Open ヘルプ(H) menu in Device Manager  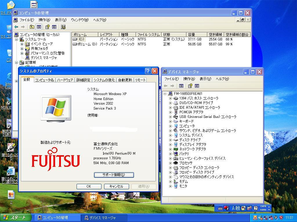222,79
